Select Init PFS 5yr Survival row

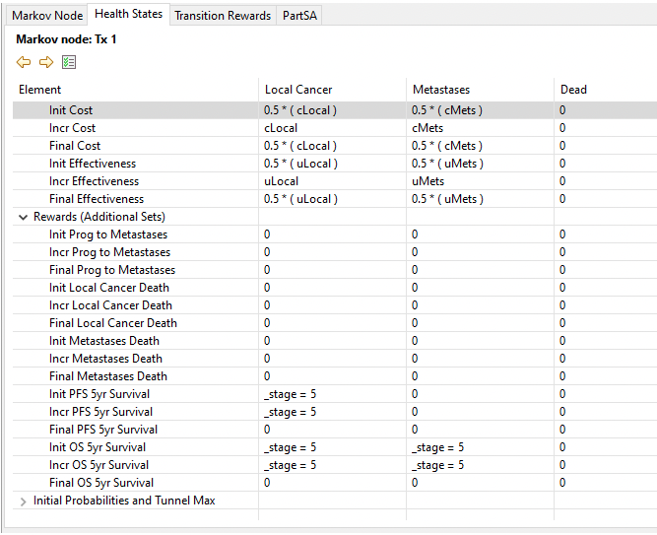335,394
